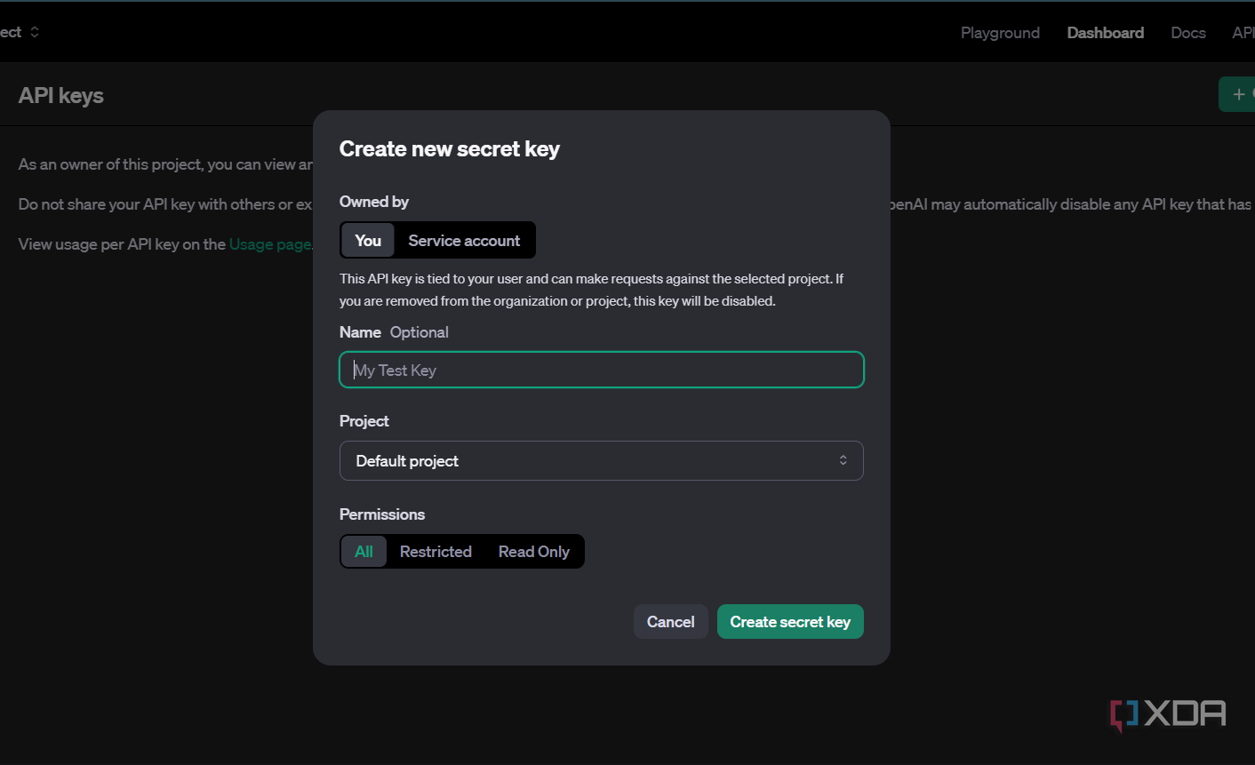Expand the project switcher chevron in header
The image size is (1255, 765).
[35, 32]
